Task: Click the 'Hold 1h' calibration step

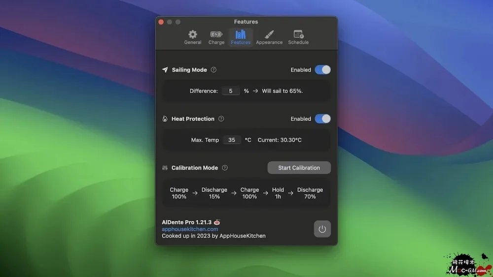Action: pos(278,193)
